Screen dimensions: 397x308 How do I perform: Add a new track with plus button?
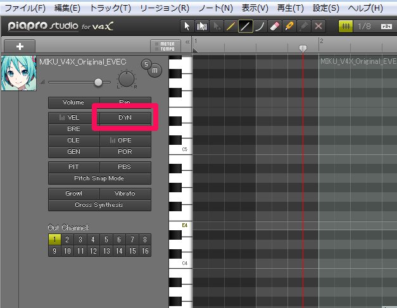[x=20, y=46]
